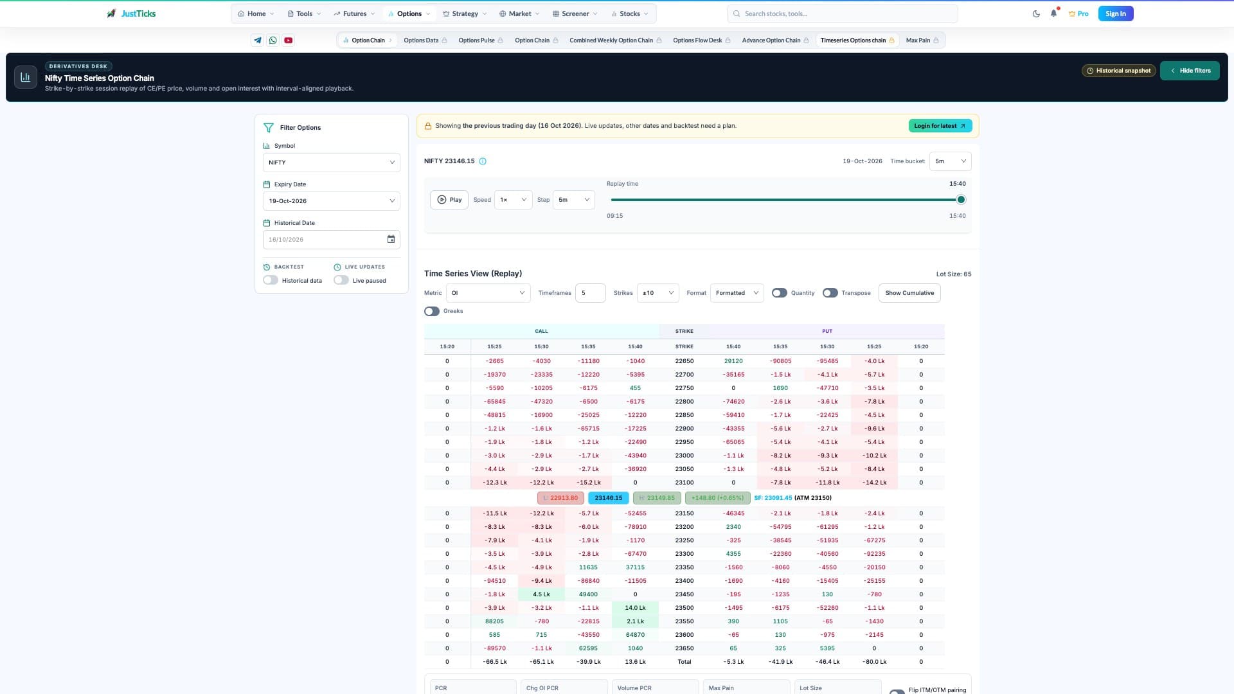
Task: Open the Strategy menu
Action: 465,13
